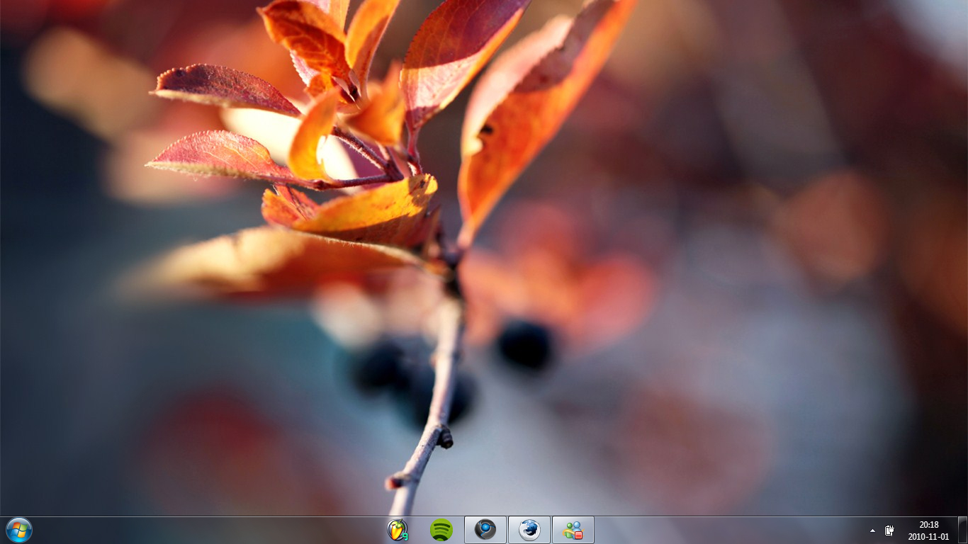Open the Windows Live Messenger window
968x544 pixels.
pos(573,530)
